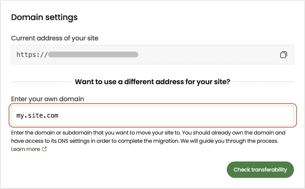The width and height of the screenshot is (305, 189).
Task: Click the Domain settings heading
Action: pyautogui.click(x=44, y=17)
